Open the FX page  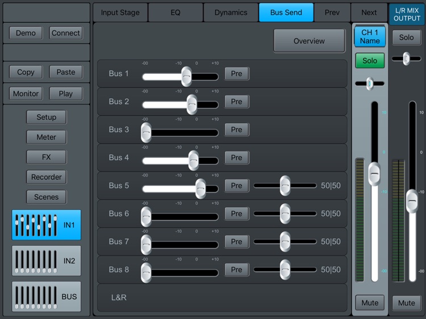[x=46, y=157]
